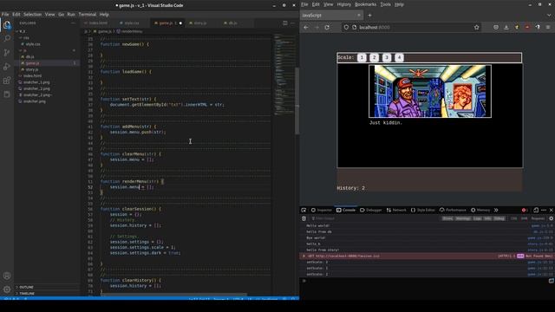Screen dimensions: 555x312
Task: Toggle the Errors filter in console
Action: 447,218
